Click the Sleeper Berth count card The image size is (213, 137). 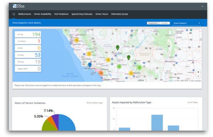point(28,69)
